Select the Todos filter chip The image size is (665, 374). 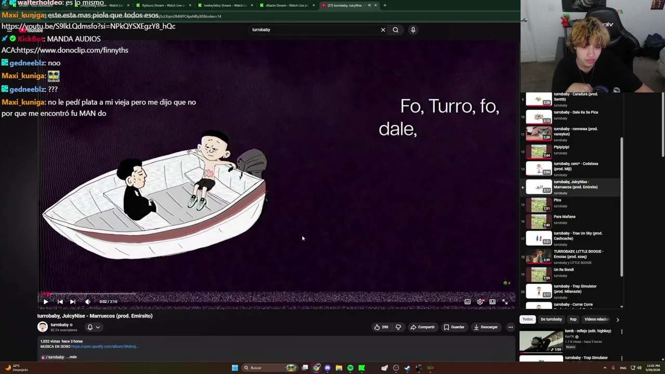point(527,319)
